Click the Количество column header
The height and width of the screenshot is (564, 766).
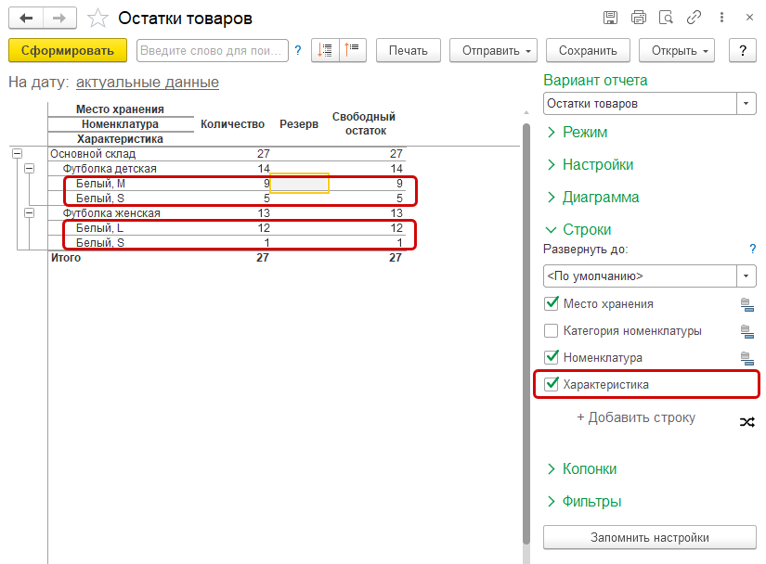pos(232,124)
